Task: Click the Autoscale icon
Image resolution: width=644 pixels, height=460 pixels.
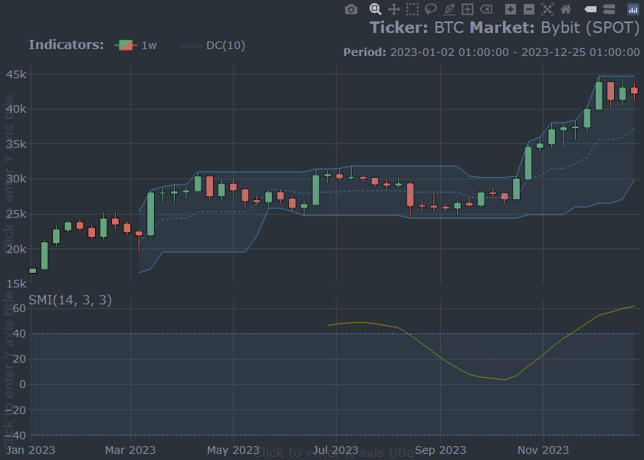Action: (547, 9)
